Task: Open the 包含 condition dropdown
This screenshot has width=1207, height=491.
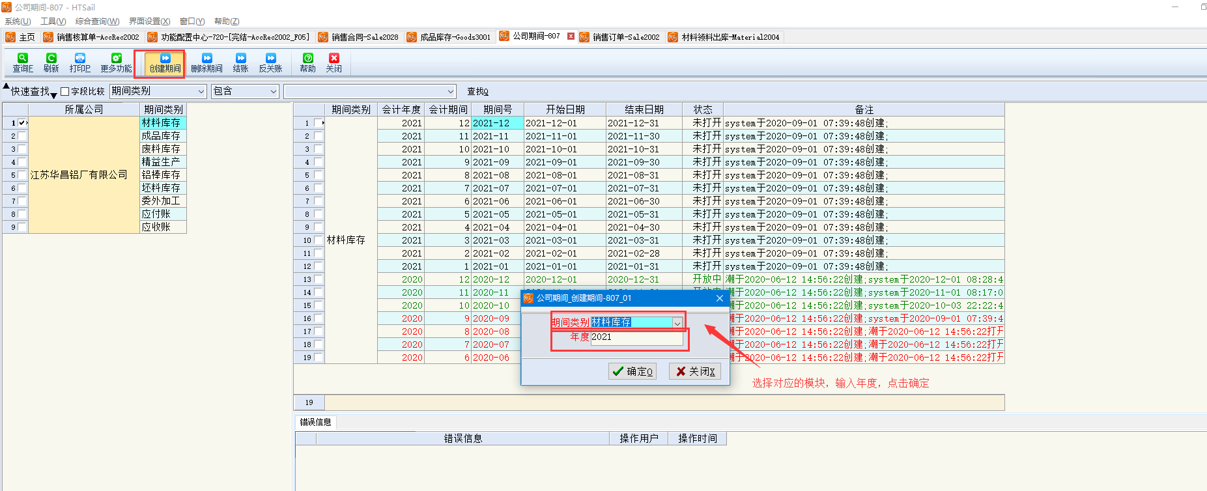Action: (x=273, y=92)
